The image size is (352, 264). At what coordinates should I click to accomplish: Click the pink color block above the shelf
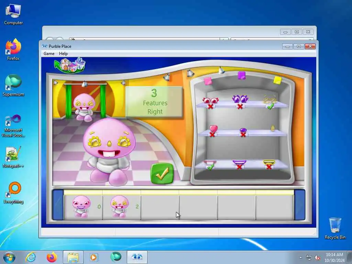click(x=208, y=81)
